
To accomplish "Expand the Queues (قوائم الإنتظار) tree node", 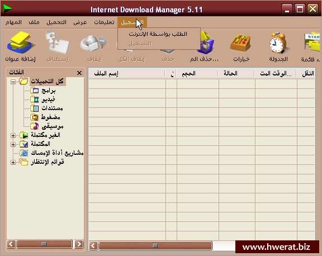I will [x=13, y=163].
